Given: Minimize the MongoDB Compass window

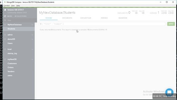Looking at the screenshot, I should pos(160,2).
